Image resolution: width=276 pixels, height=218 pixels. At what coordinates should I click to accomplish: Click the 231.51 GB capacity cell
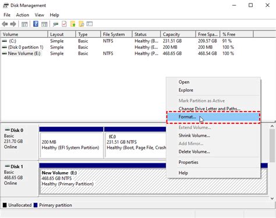(172, 41)
